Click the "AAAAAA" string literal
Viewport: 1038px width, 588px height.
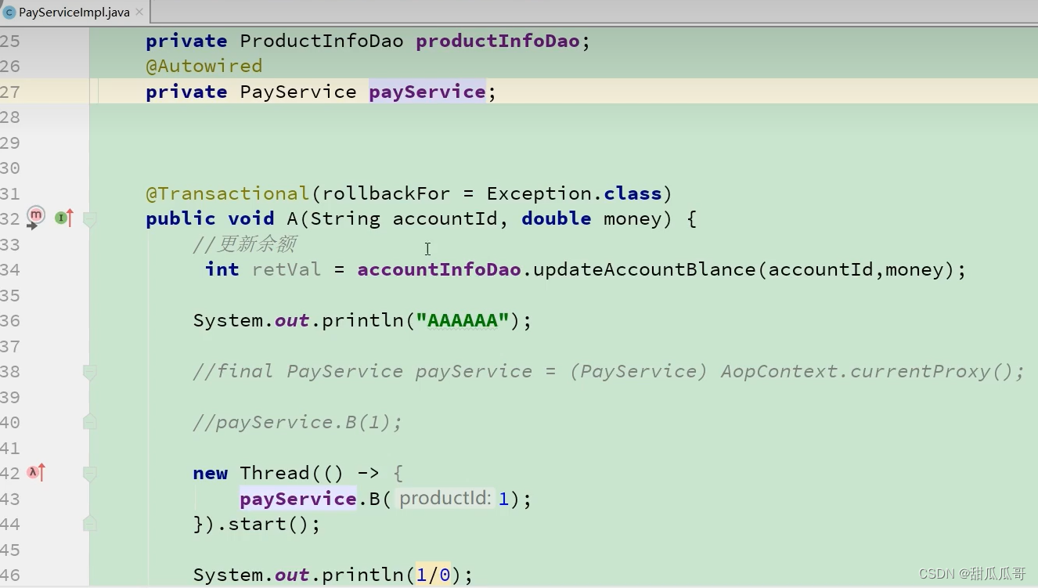[463, 320]
